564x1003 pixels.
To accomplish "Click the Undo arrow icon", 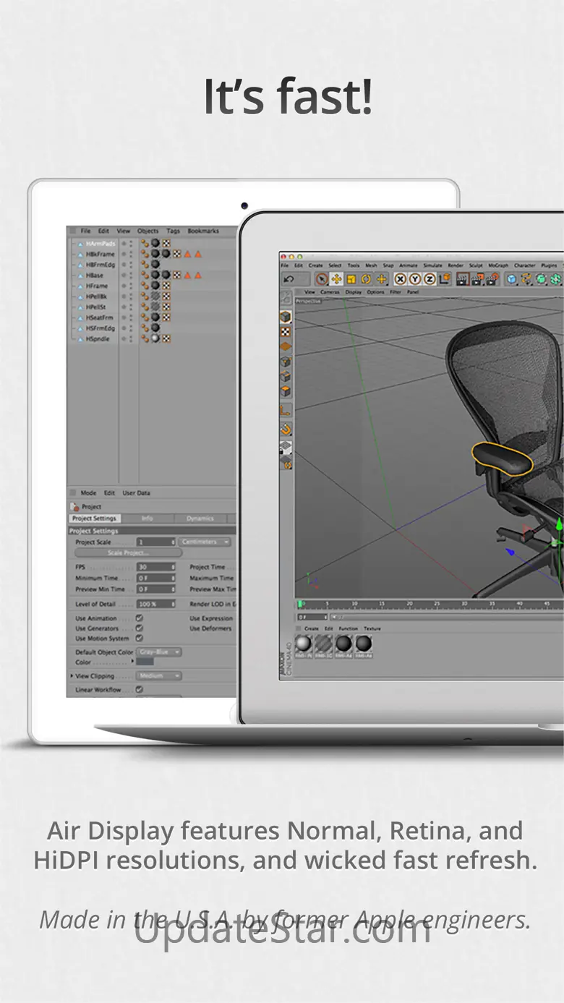I will click(x=289, y=279).
